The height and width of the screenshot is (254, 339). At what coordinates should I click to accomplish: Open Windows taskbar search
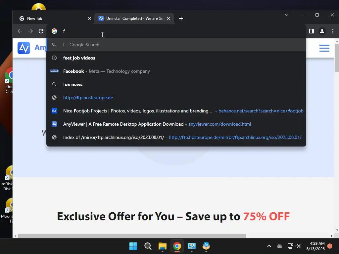(x=148, y=246)
